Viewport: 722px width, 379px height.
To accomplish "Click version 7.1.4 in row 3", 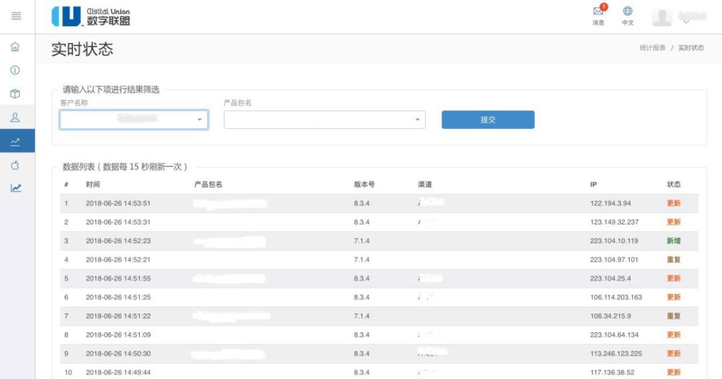I will pos(362,241).
